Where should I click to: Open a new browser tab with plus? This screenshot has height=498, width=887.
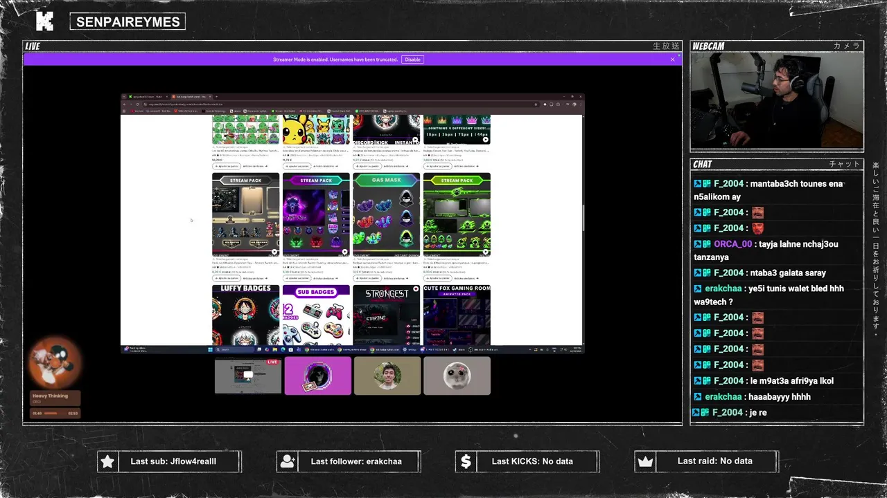pos(216,96)
